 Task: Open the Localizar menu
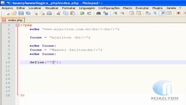tap(35, 8)
